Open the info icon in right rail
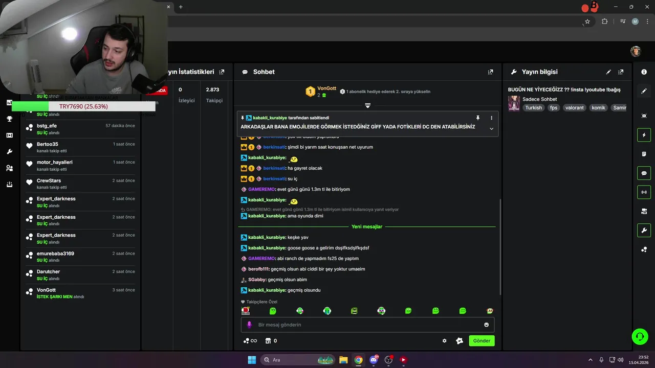 pyautogui.click(x=644, y=72)
